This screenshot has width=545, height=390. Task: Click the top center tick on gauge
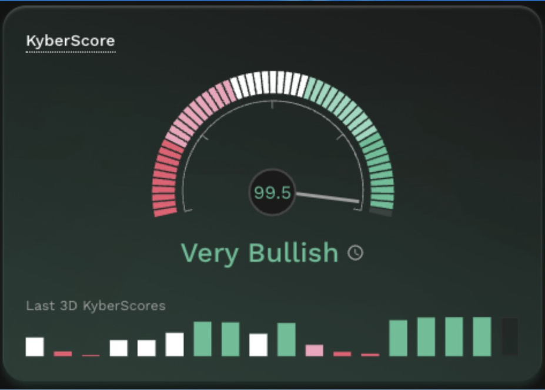(272, 104)
